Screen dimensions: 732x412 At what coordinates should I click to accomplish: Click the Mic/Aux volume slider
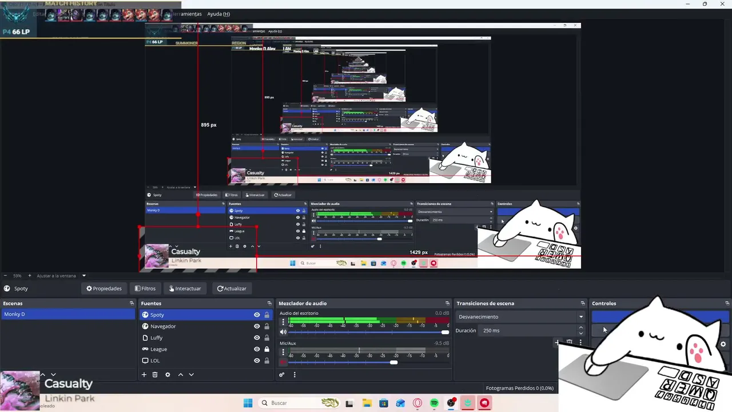tap(369, 362)
